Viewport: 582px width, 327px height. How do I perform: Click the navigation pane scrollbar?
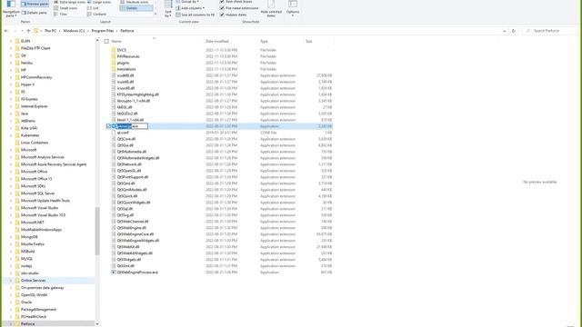pos(97,231)
